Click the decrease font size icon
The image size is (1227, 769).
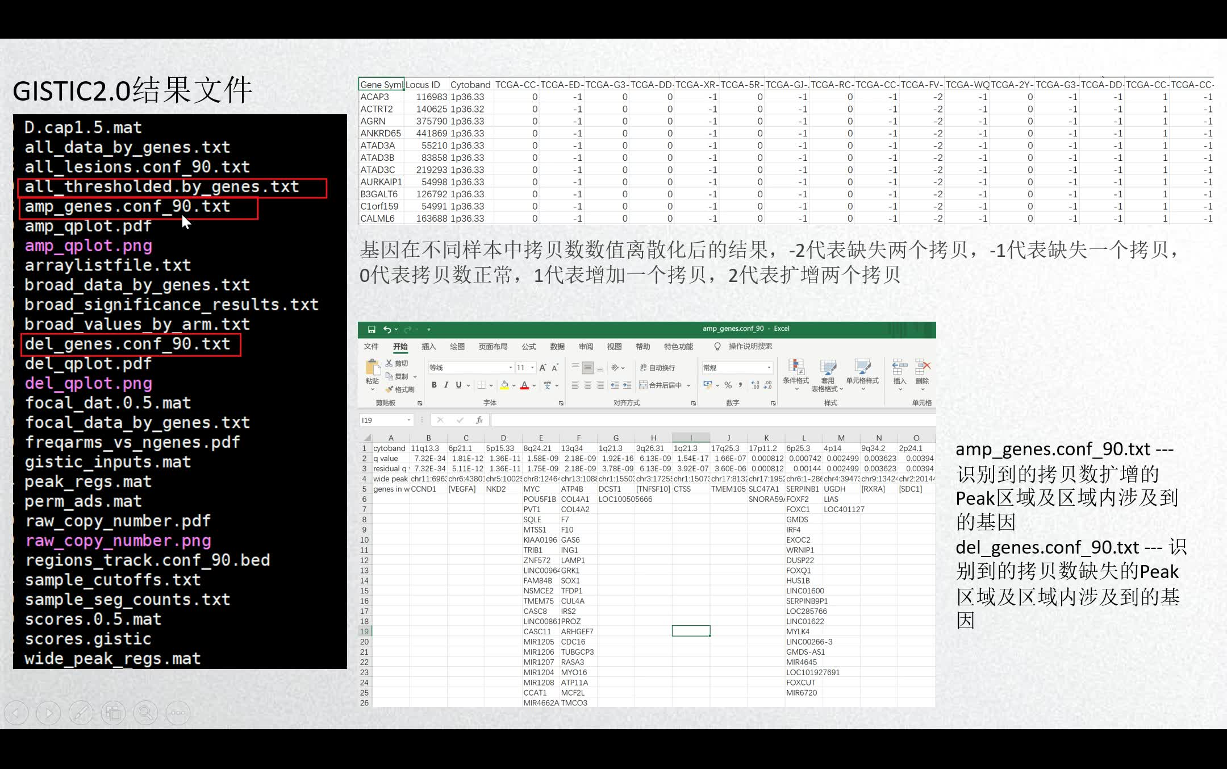point(555,368)
